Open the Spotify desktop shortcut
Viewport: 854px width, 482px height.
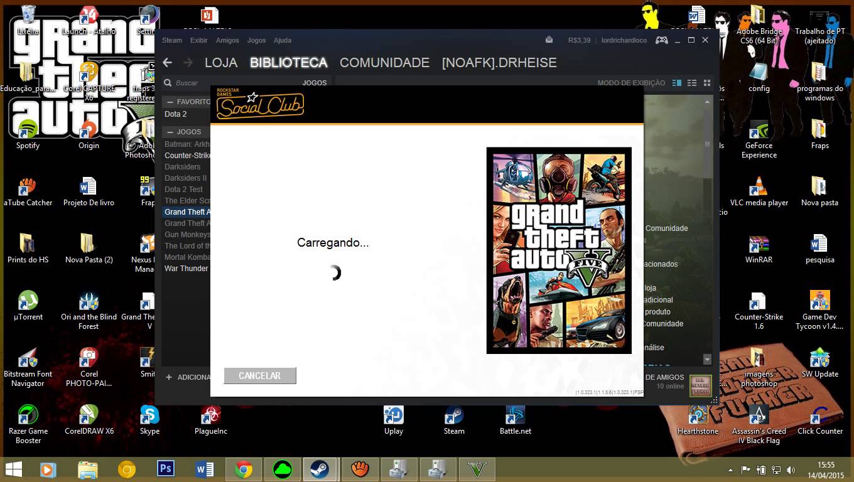(x=28, y=134)
